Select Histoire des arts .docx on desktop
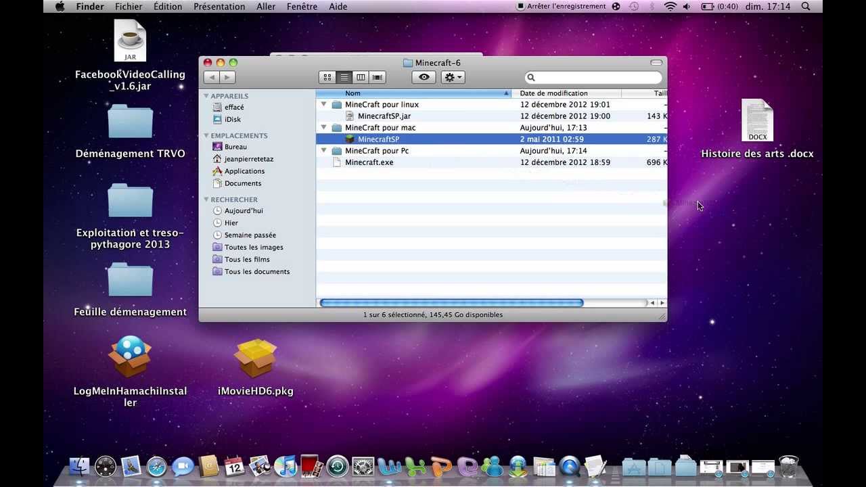 point(757,129)
